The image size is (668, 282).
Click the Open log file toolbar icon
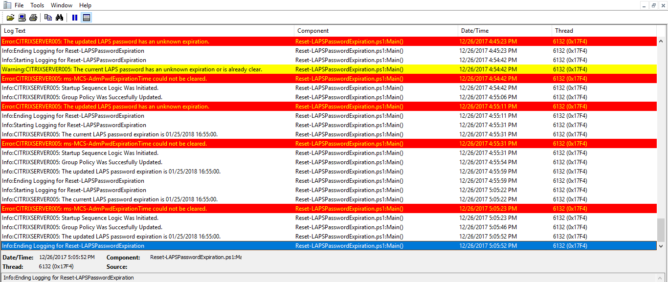click(x=10, y=18)
